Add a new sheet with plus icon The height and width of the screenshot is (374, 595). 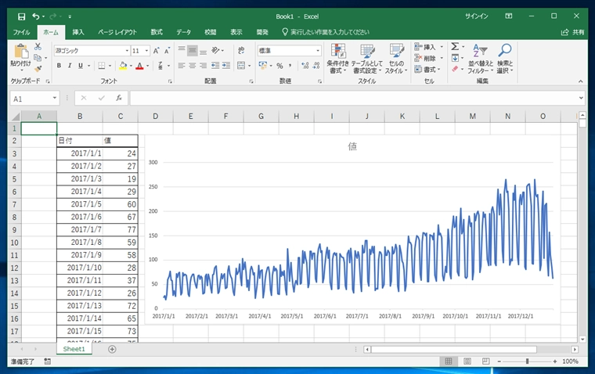(112, 349)
